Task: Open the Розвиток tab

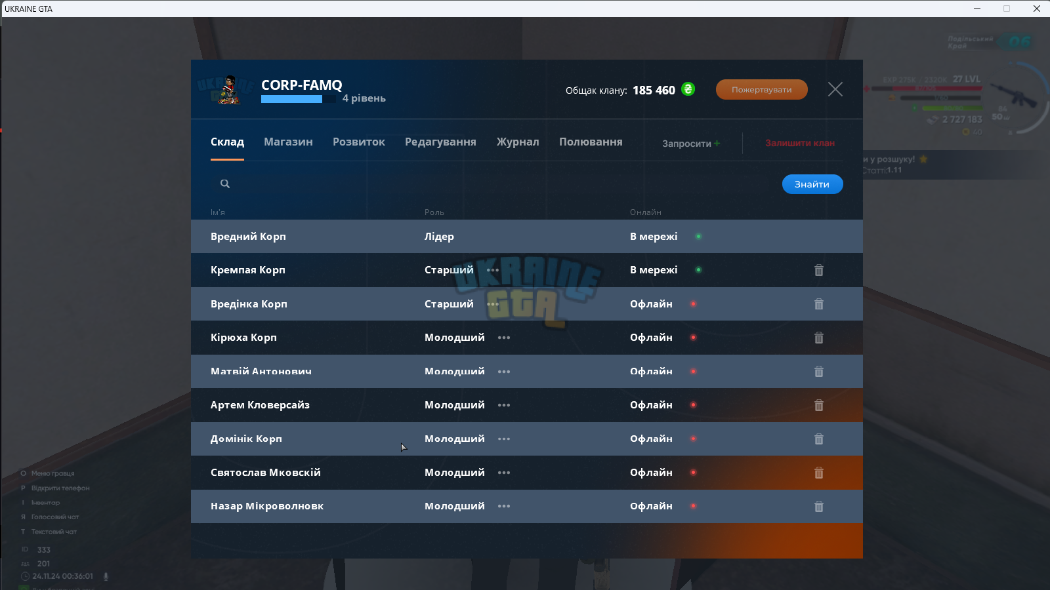Action: (359, 142)
